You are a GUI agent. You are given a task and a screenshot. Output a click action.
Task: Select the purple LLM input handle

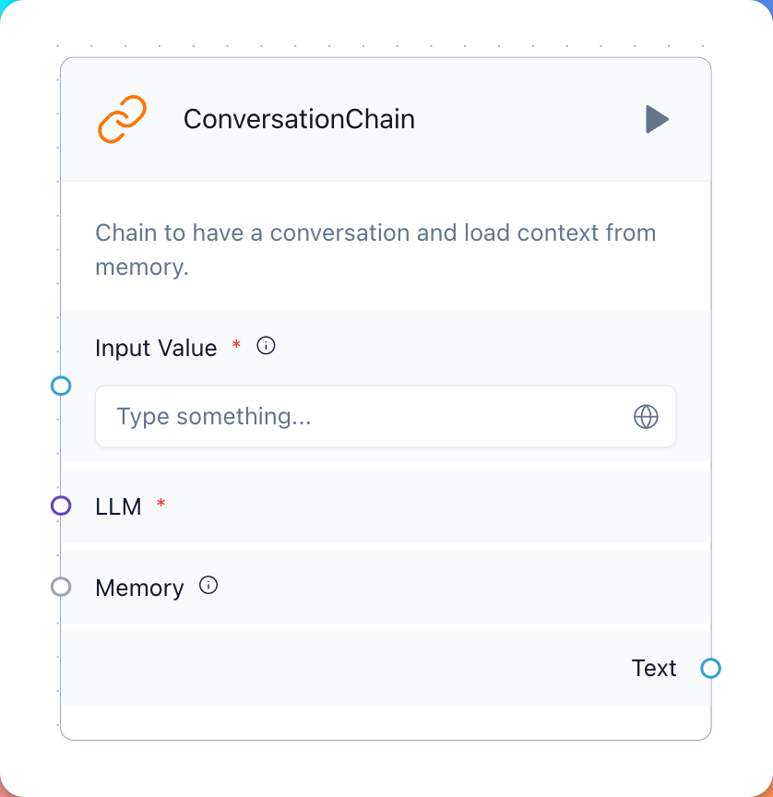coord(61,506)
